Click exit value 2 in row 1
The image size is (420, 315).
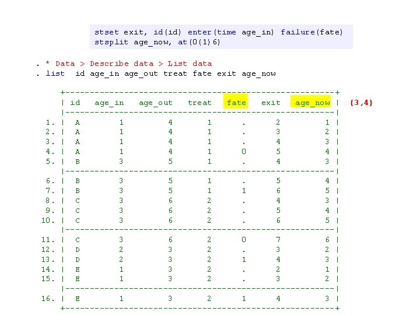[x=278, y=123]
